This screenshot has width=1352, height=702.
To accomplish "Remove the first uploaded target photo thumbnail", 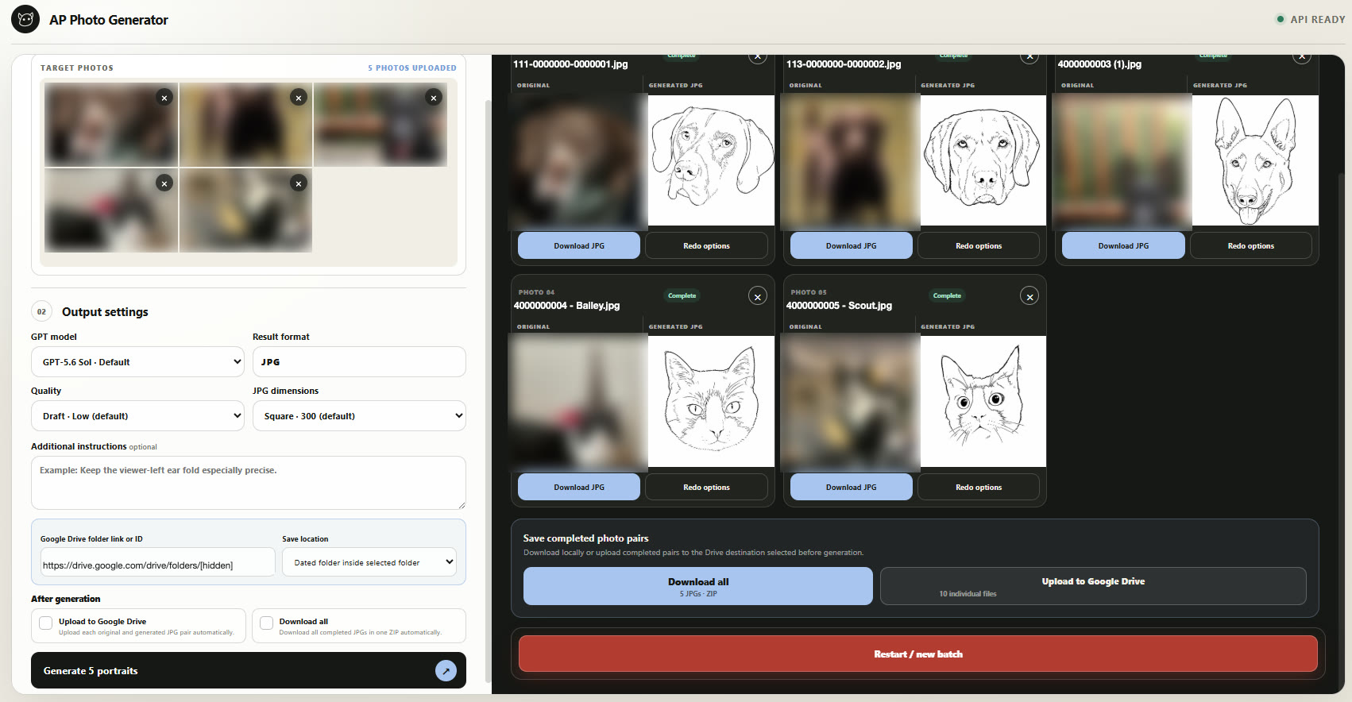I will click(x=164, y=98).
